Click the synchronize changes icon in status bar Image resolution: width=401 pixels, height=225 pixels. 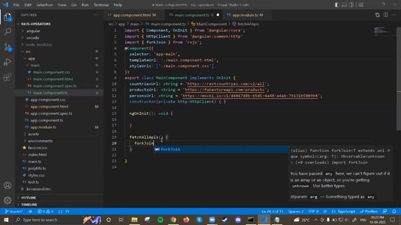(x=30, y=211)
